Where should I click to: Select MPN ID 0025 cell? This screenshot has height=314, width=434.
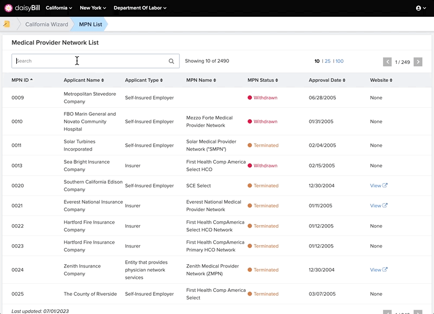(17, 294)
